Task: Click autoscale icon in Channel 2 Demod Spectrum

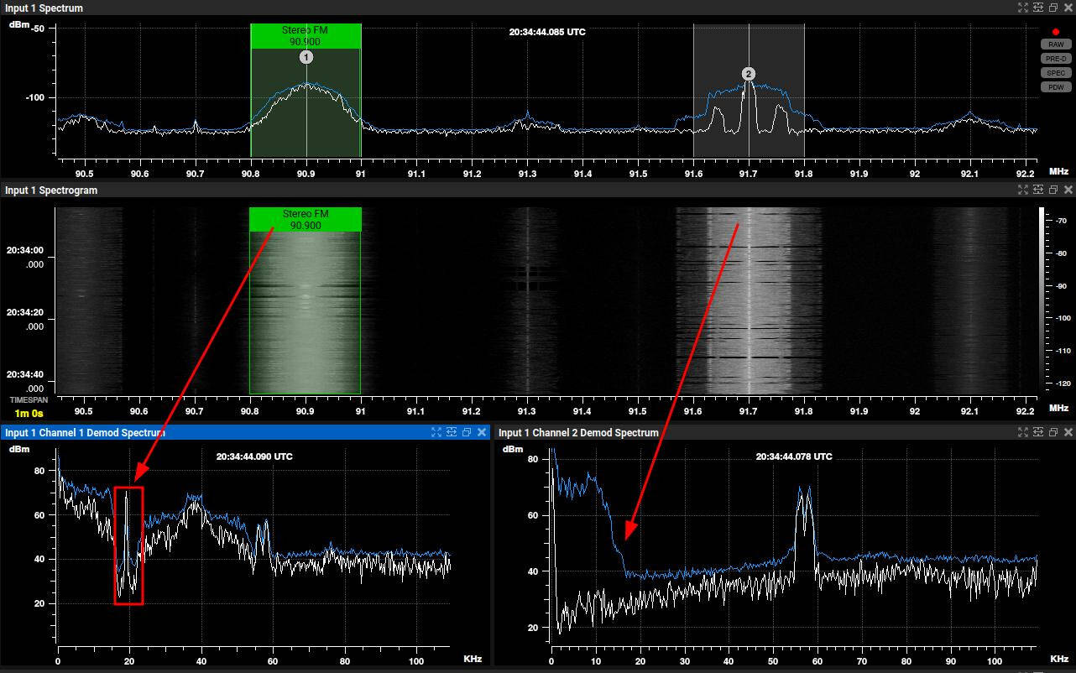Action: point(1038,432)
